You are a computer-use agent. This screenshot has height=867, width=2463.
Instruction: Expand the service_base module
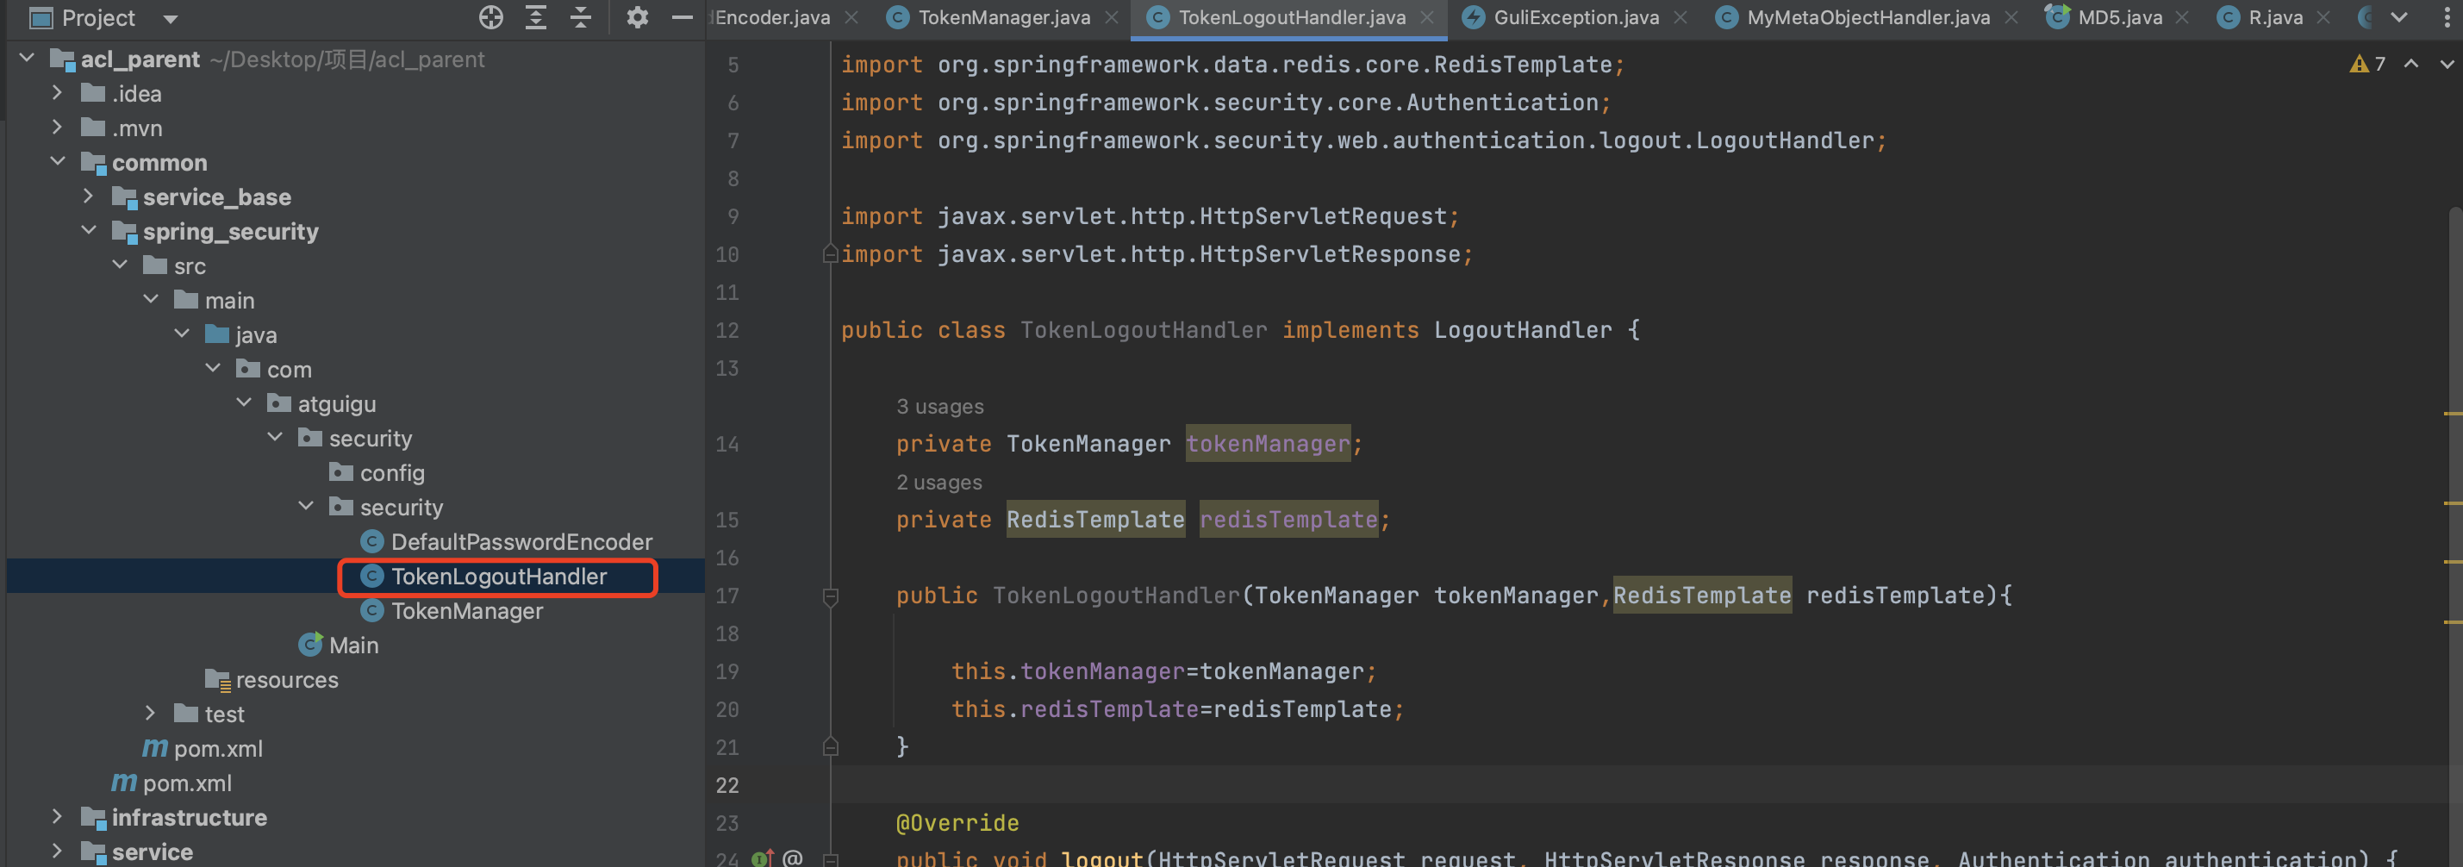tap(89, 196)
